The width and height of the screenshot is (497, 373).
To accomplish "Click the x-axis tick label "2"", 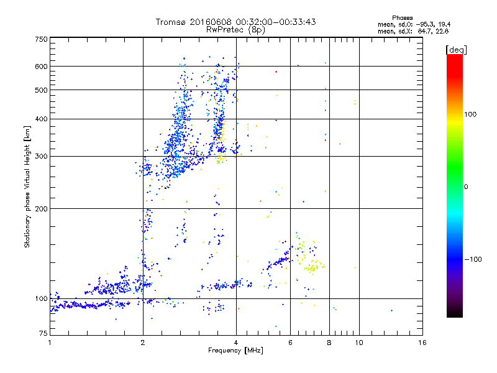I will pos(143,343).
